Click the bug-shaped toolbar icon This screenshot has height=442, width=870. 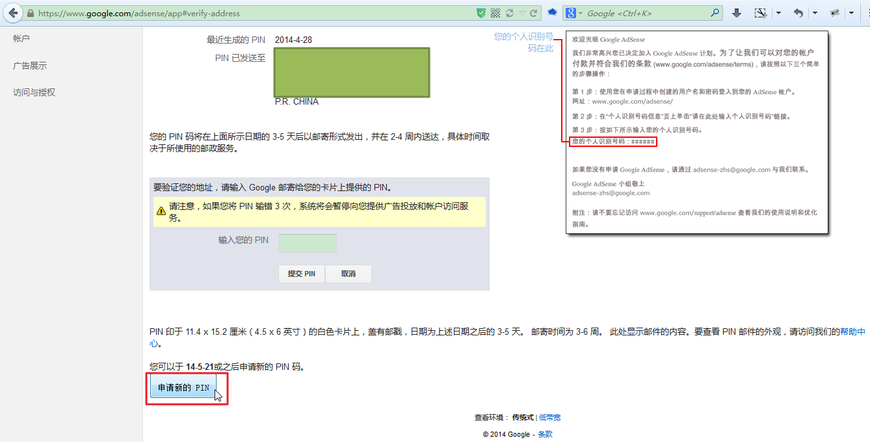tap(835, 13)
